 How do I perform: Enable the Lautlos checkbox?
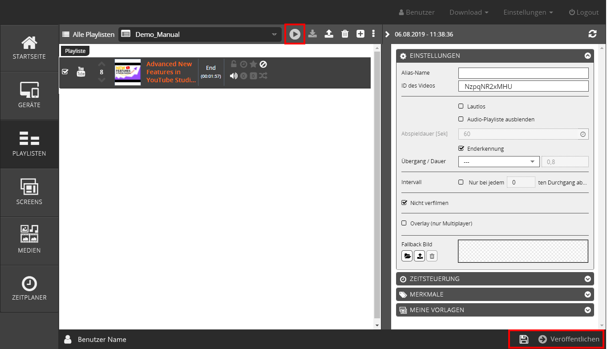click(461, 107)
